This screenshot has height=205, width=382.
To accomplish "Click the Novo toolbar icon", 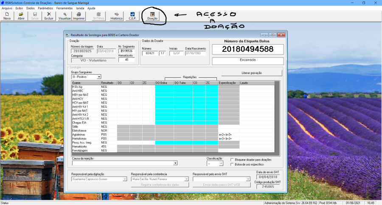I will tap(7, 16).
